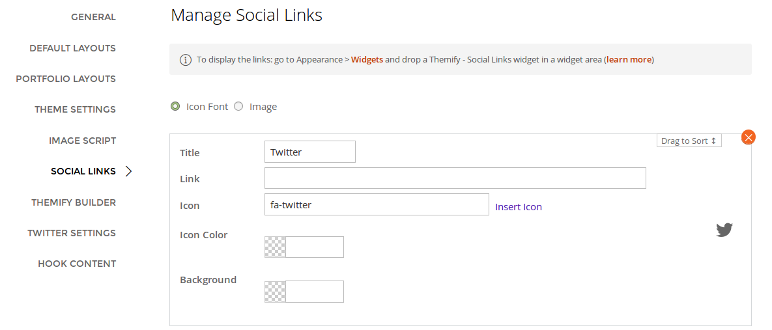Click the Drag to Sort handle
Image resolution: width=772 pixels, height=330 pixels.
[689, 141]
